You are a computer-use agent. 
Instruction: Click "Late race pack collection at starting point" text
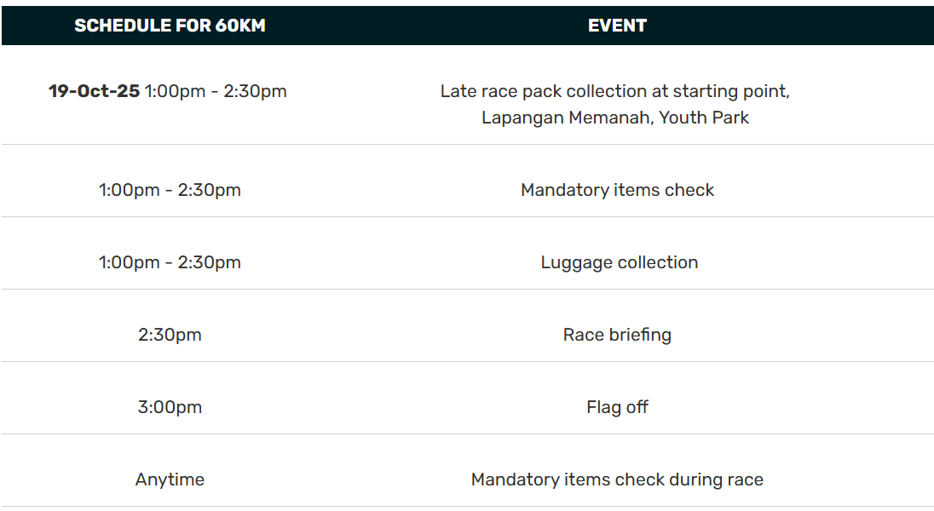(x=614, y=91)
